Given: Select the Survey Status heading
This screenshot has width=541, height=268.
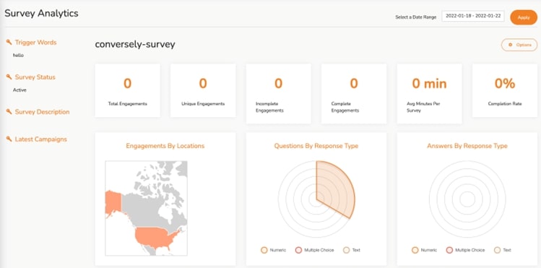Looking at the screenshot, I should coord(35,77).
